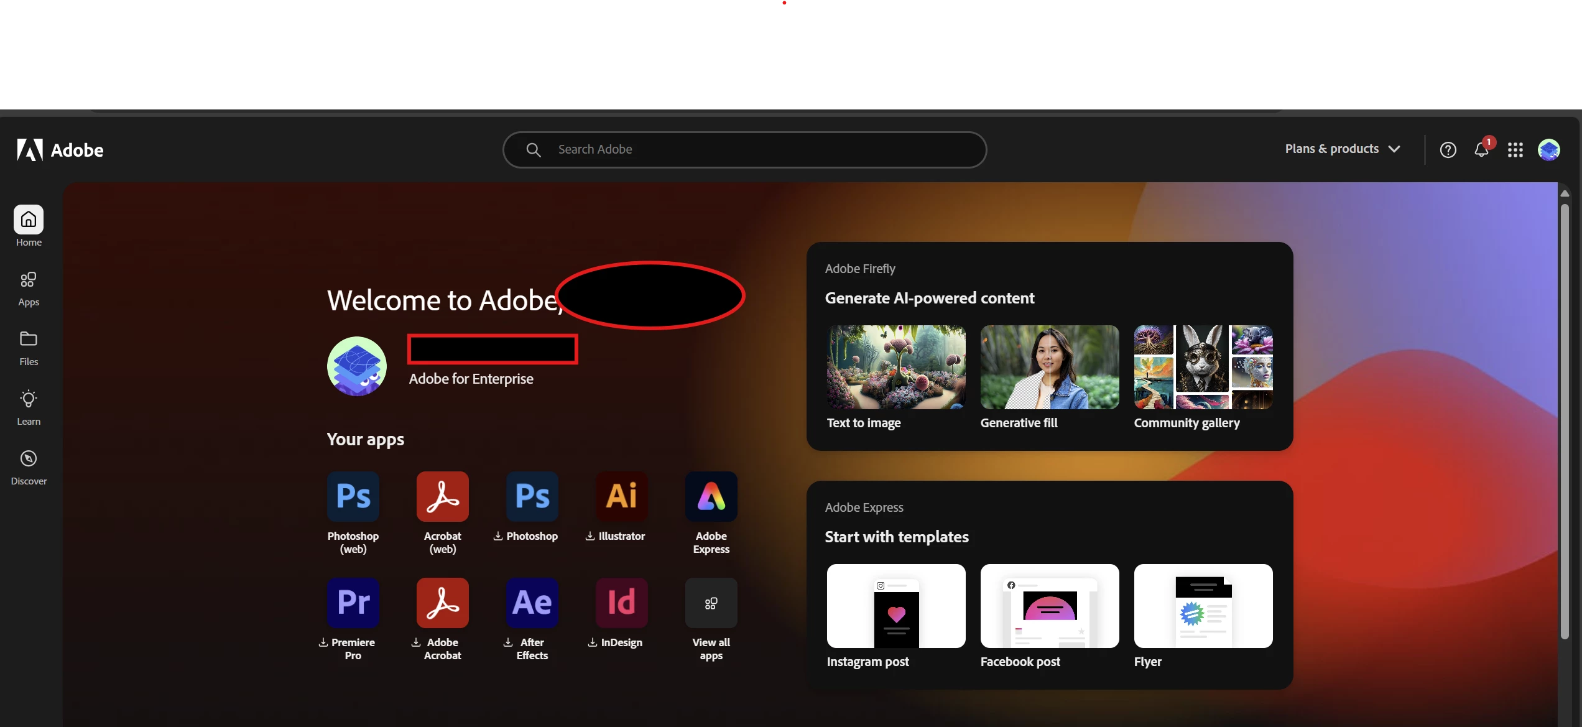Select the After Effects app icon
The image size is (1582, 727).
(532, 603)
